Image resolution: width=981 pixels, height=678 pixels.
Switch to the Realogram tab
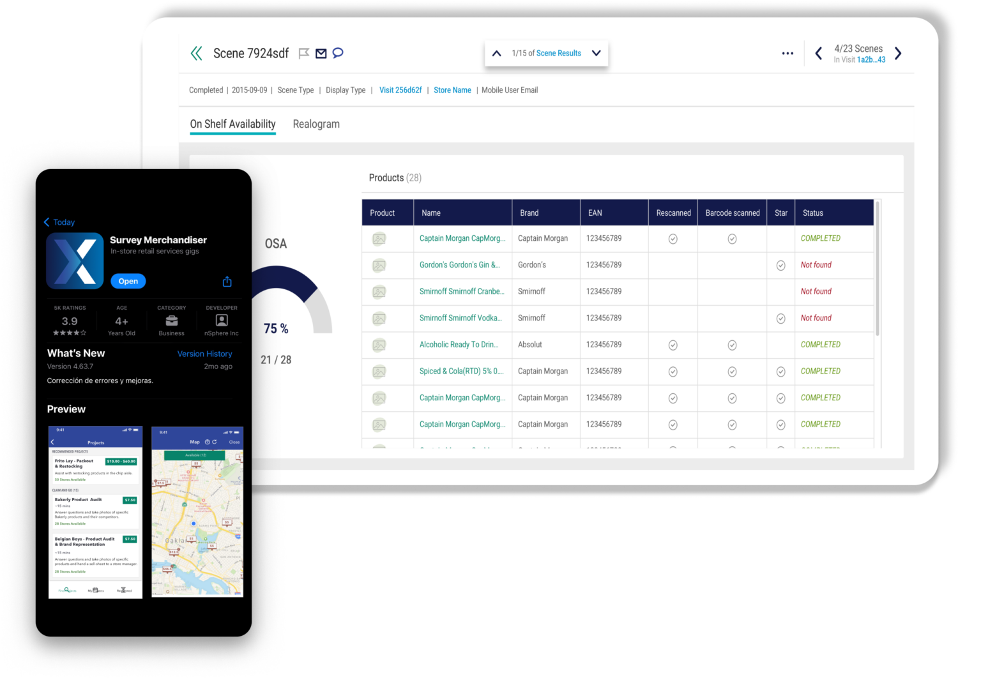316,124
